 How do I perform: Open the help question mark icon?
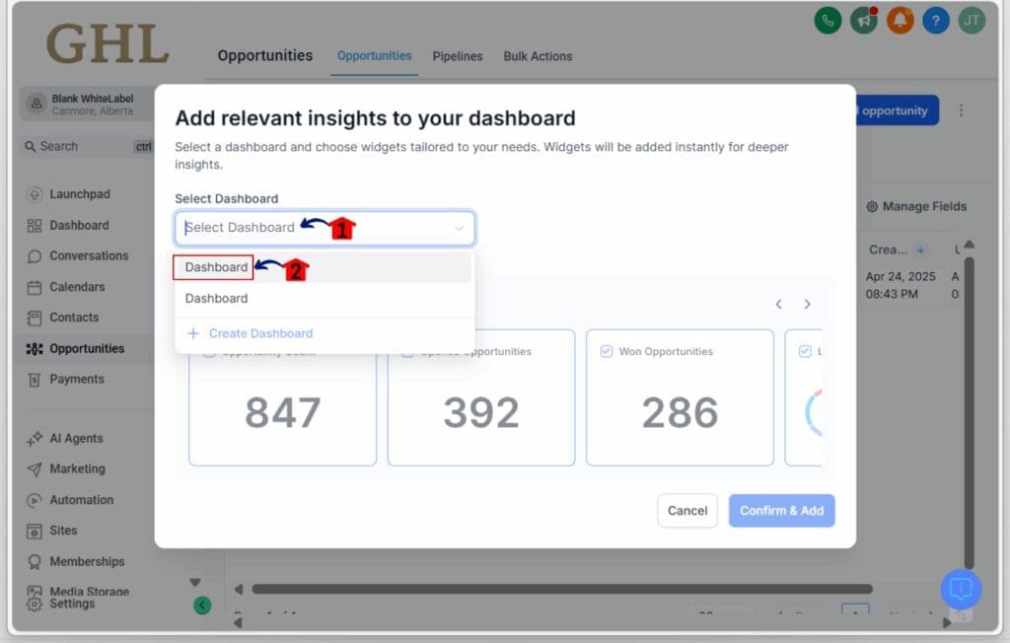935,21
